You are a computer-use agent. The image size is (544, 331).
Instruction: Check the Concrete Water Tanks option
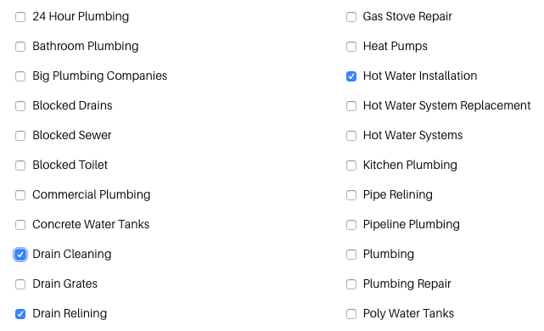(20, 225)
